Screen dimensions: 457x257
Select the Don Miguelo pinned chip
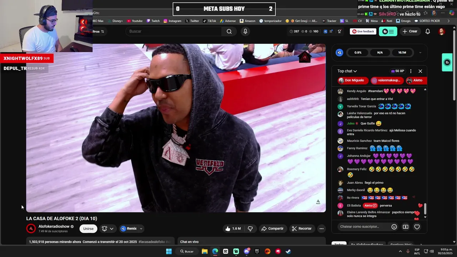[353, 80]
